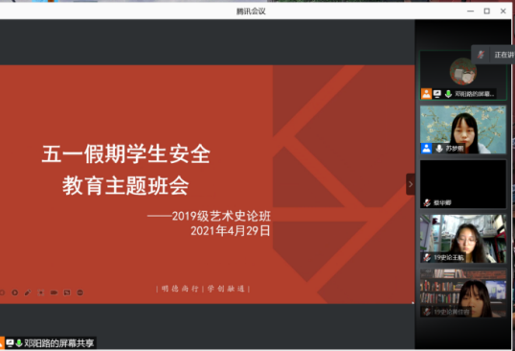Select the pen annotation tool on the slide
The width and height of the screenshot is (515, 351).
(x=28, y=292)
